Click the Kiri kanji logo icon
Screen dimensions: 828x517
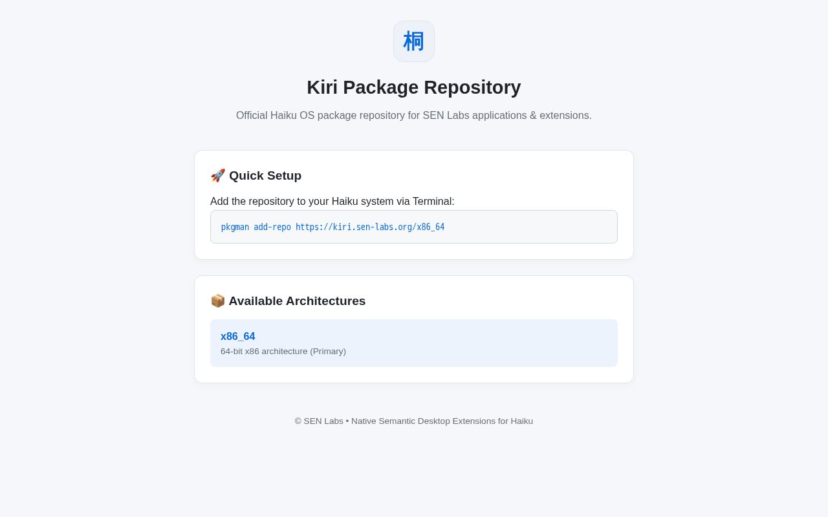pos(414,41)
